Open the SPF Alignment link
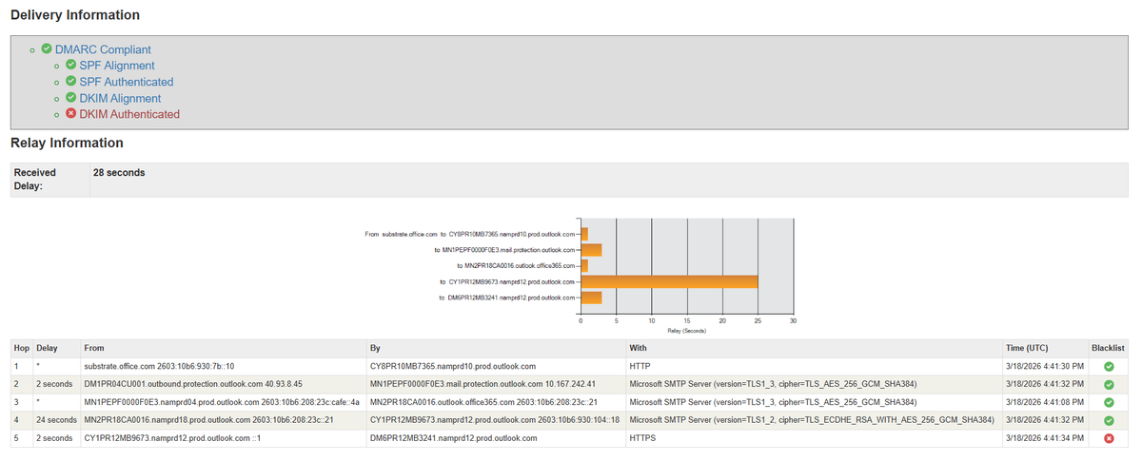This screenshot has height=461, width=1142. coord(117,66)
